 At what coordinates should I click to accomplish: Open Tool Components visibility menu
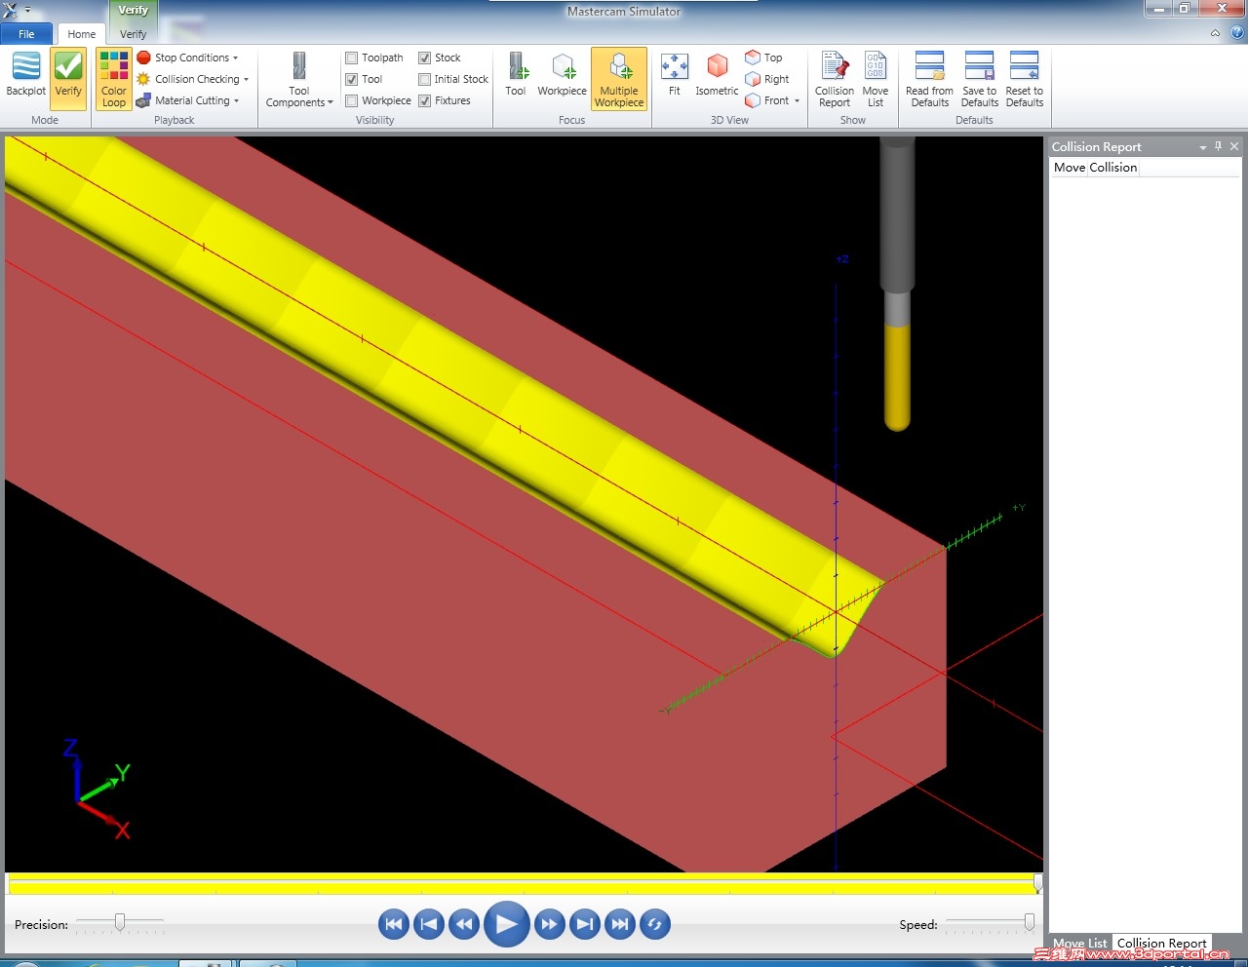click(x=299, y=79)
